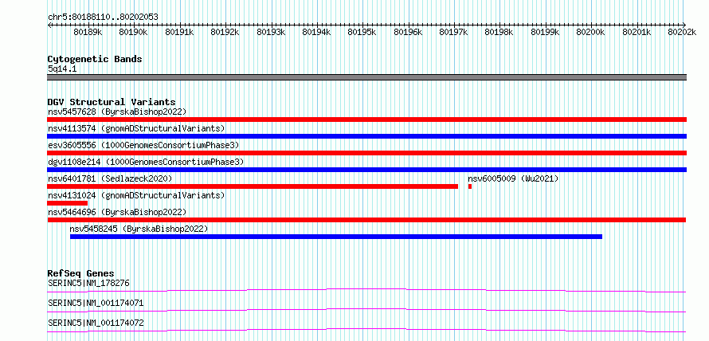Viewport: 709px width, 341px height.
Task: Click the short red nsv4131024 bar
Action: 68,203
